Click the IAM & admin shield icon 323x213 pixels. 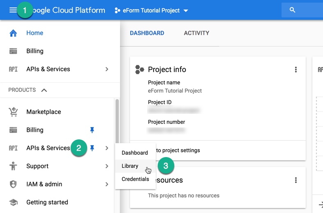point(13,184)
